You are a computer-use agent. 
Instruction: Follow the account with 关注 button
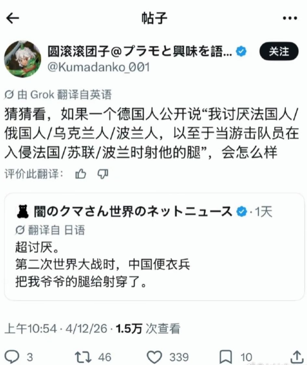[279, 52]
